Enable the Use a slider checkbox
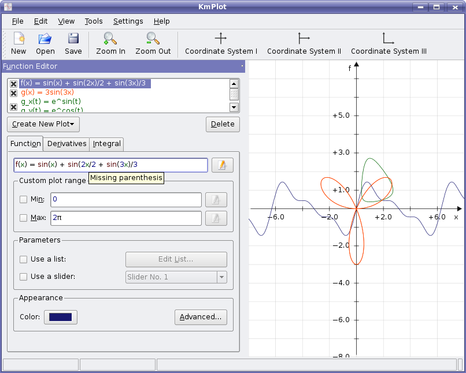Image resolution: width=466 pixels, height=373 pixels. [24, 277]
